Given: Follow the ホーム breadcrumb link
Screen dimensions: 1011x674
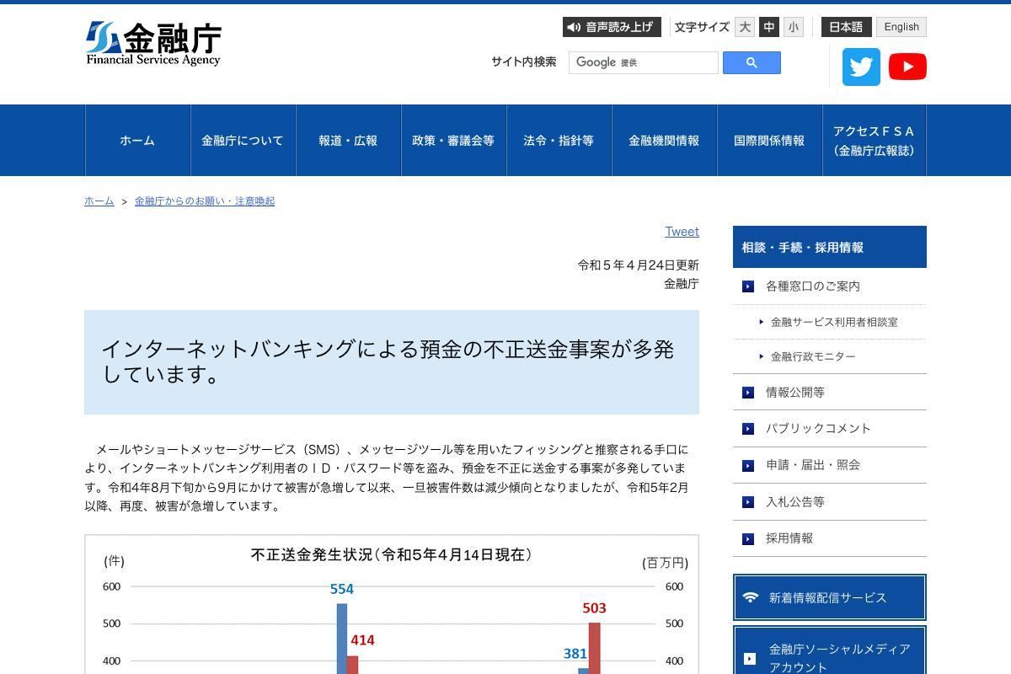Looking at the screenshot, I should [99, 201].
